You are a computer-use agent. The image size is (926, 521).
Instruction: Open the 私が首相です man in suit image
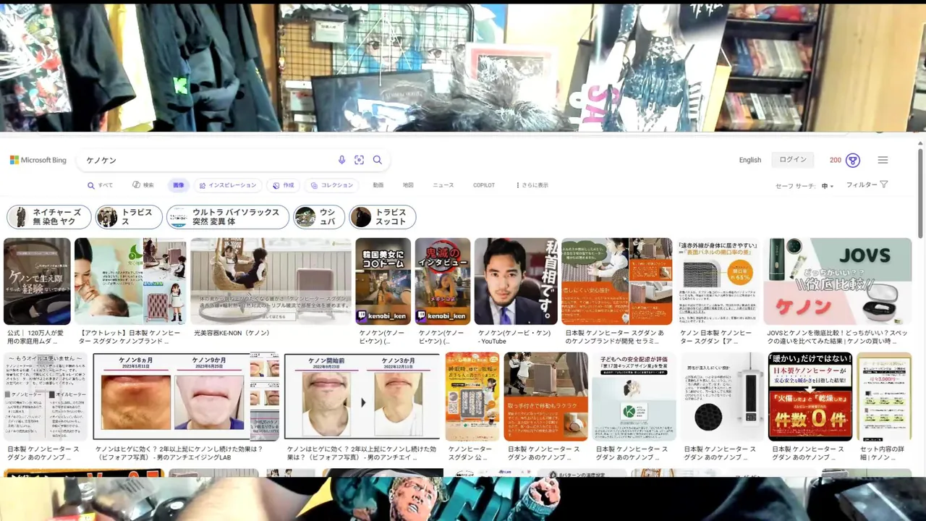[x=517, y=281]
